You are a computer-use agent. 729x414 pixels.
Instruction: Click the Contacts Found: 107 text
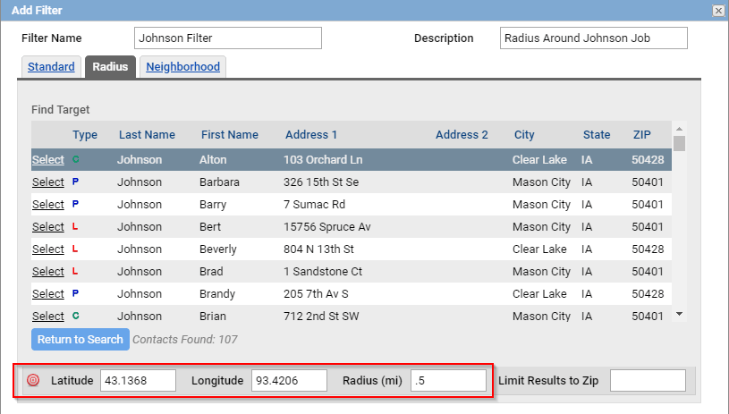pos(185,339)
